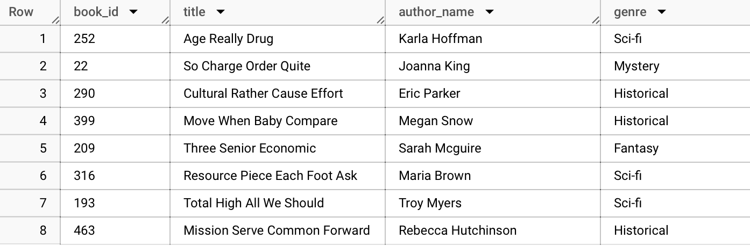Select the Fantasy genre cell
750x246 pixels.
675,148
